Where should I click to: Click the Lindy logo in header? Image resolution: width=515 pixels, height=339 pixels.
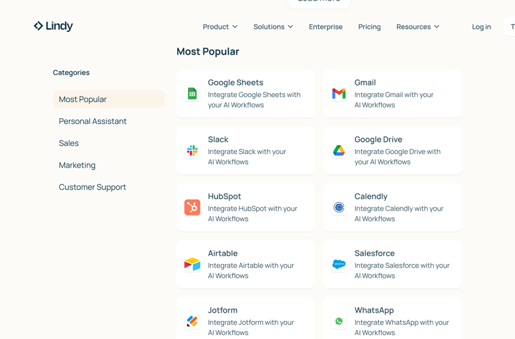53,26
